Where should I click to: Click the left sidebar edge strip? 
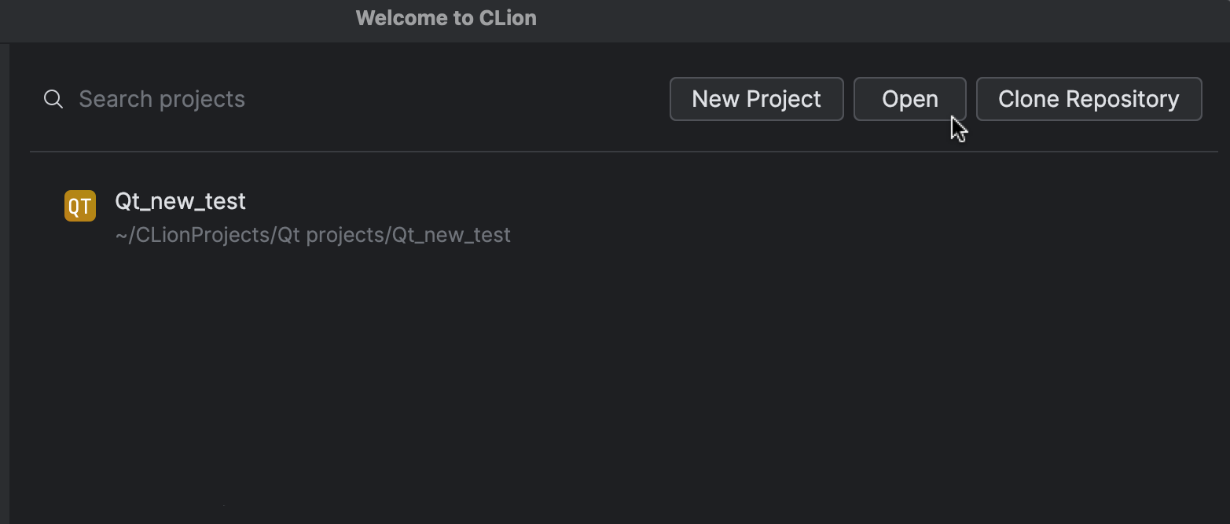click(5, 283)
